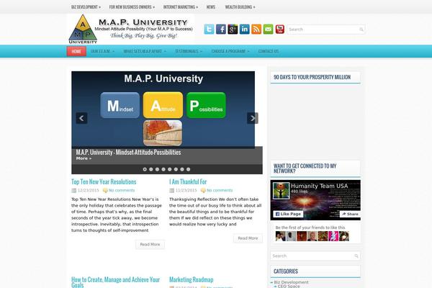Viewport: 432px width, 288px height.
Task: Click M.A.P. University Mindset-Attitude-Possibilities slide caption
Action: [128, 153]
